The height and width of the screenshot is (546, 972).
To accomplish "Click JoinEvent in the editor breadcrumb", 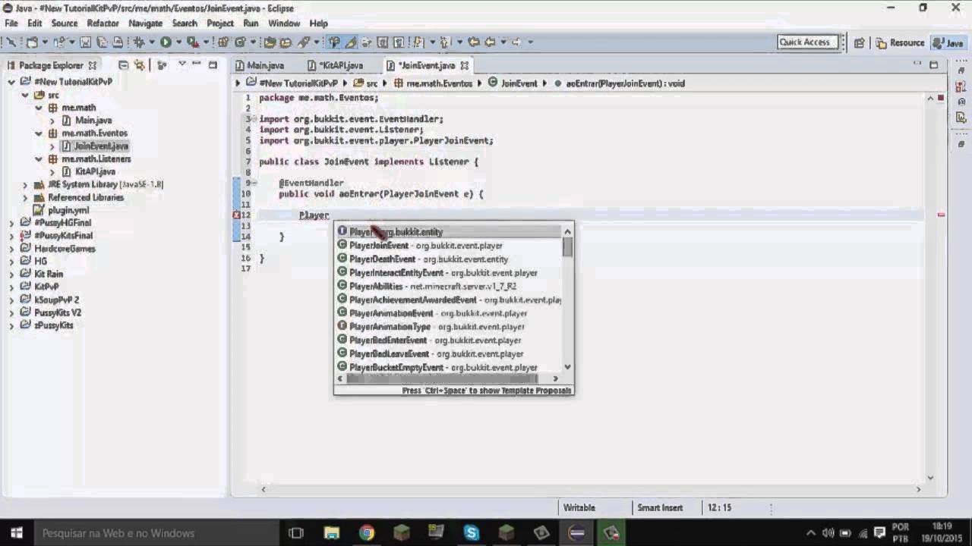I will 513,83.
